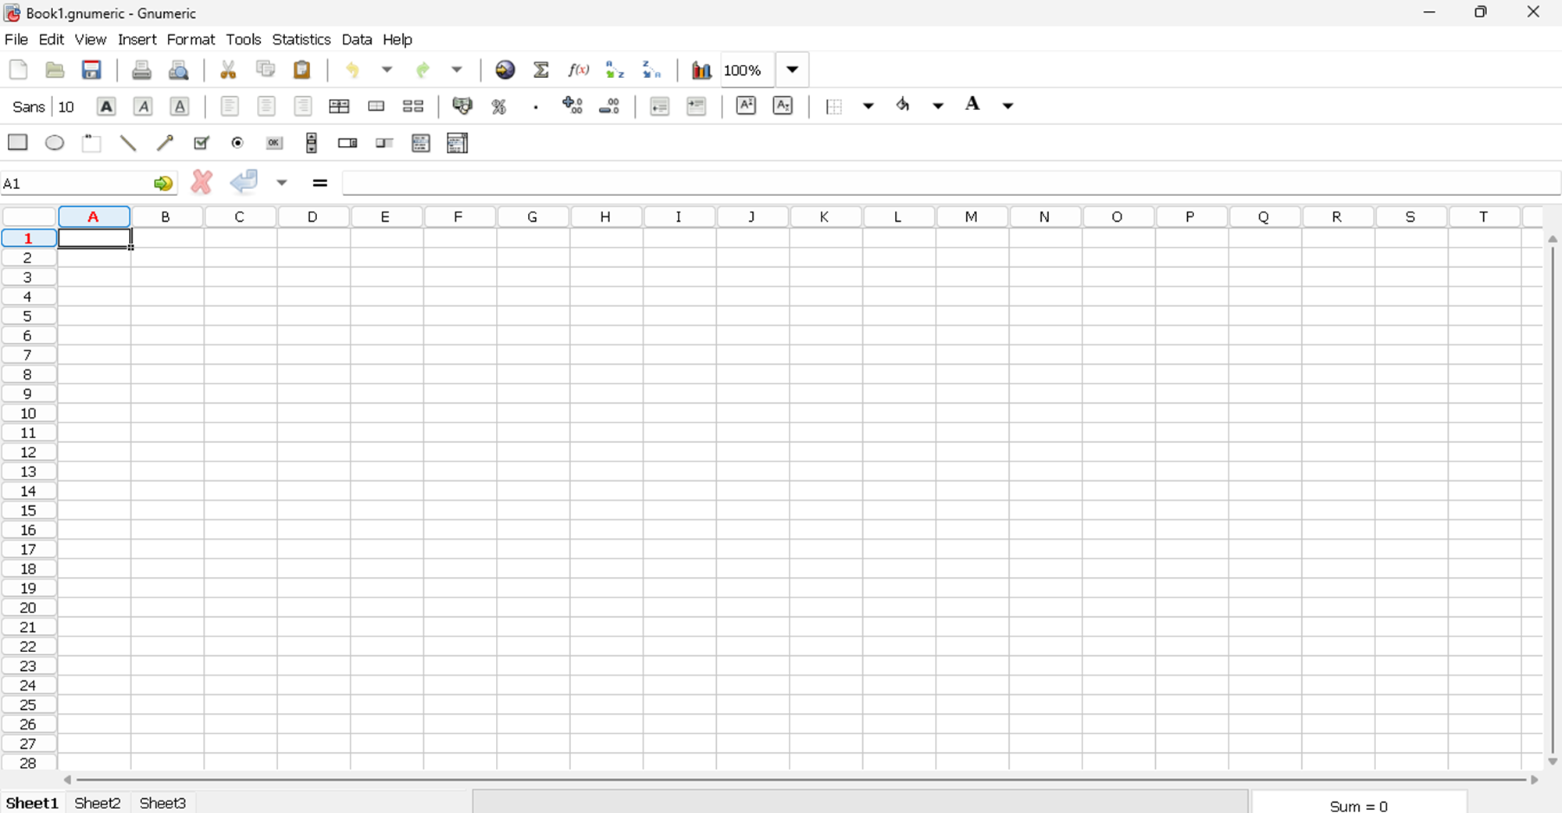This screenshot has height=813, width=1562.
Task: Align text right
Action: 303,106
